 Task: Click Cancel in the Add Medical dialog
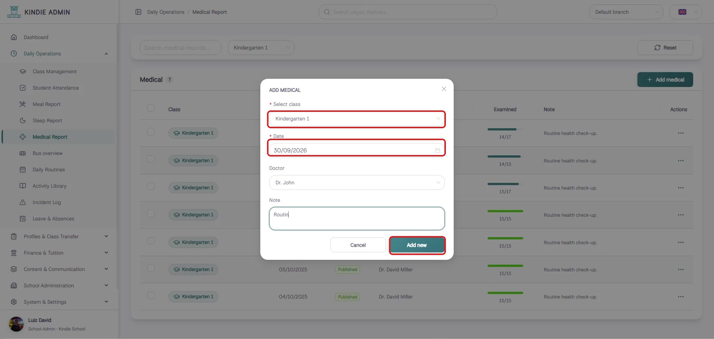point(358,245)
